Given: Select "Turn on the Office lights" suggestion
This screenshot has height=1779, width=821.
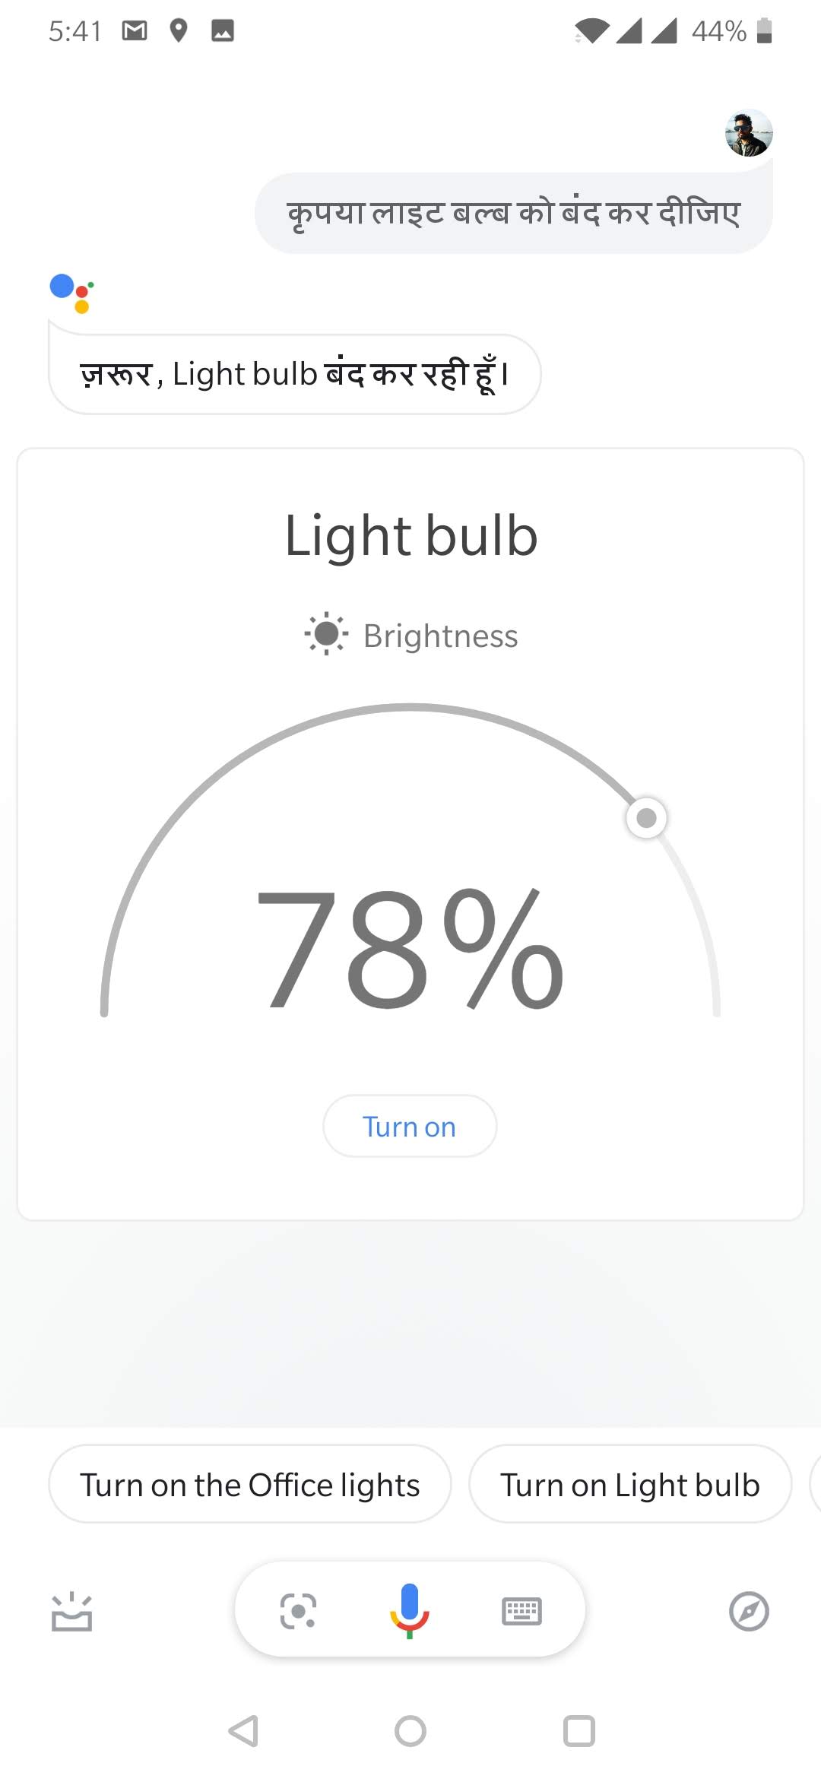Looking at the screenshot, I should (249, 1484).
